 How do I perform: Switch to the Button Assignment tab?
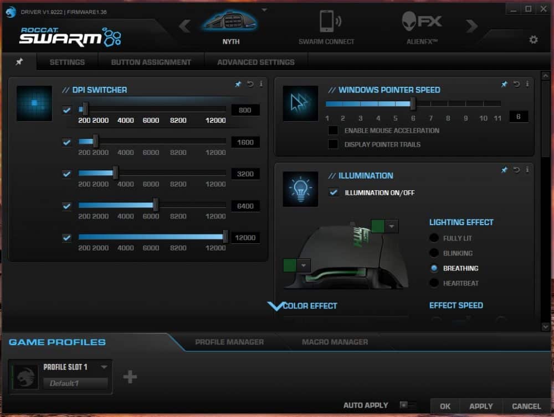(151, 62)
